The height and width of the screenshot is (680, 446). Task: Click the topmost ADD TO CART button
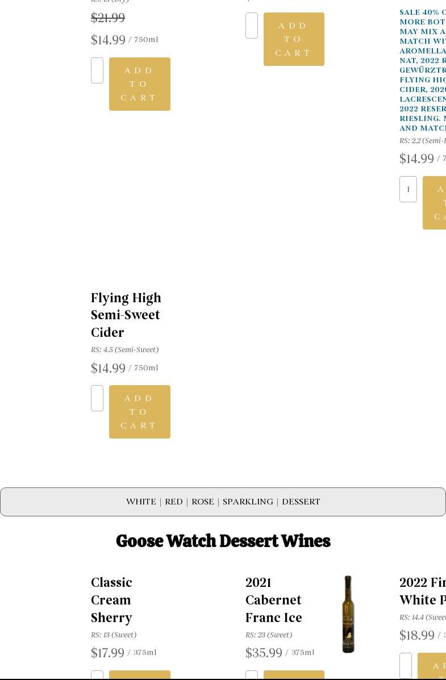tap(294, 39)
